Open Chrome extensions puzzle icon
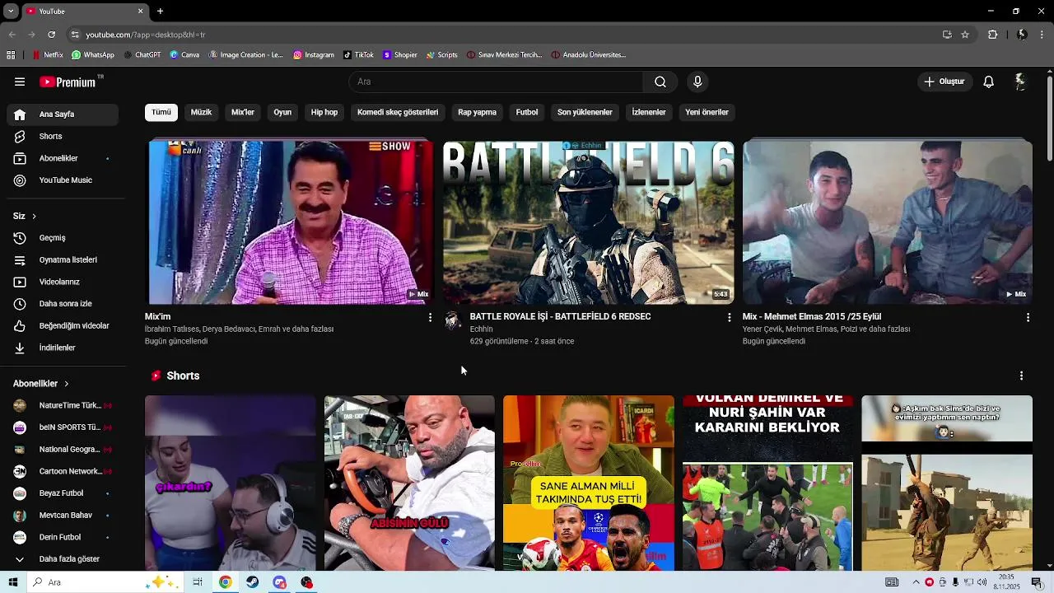This screenshot has height=593, width=1054. pyautogui.click(x=992, y=35)
